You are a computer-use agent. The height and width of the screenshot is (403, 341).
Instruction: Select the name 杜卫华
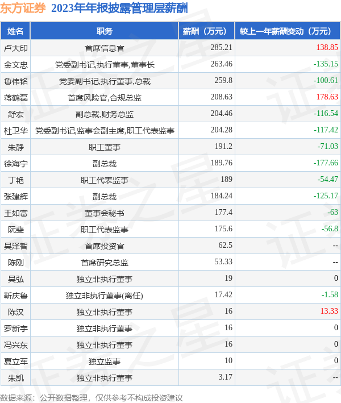tap(16, 131)
